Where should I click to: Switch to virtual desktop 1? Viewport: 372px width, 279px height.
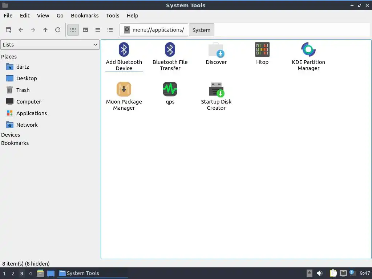tap(4, 274)
